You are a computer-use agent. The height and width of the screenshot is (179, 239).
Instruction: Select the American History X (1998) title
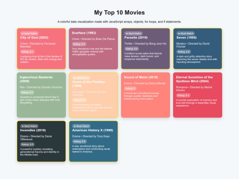pyautogui.click(x=93, y=130)
